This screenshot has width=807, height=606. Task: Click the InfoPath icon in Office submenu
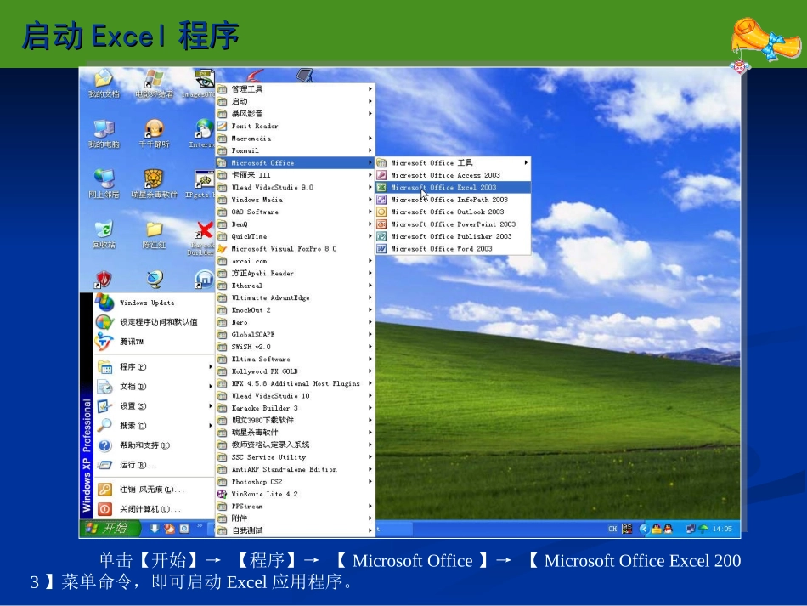(381, 199)
